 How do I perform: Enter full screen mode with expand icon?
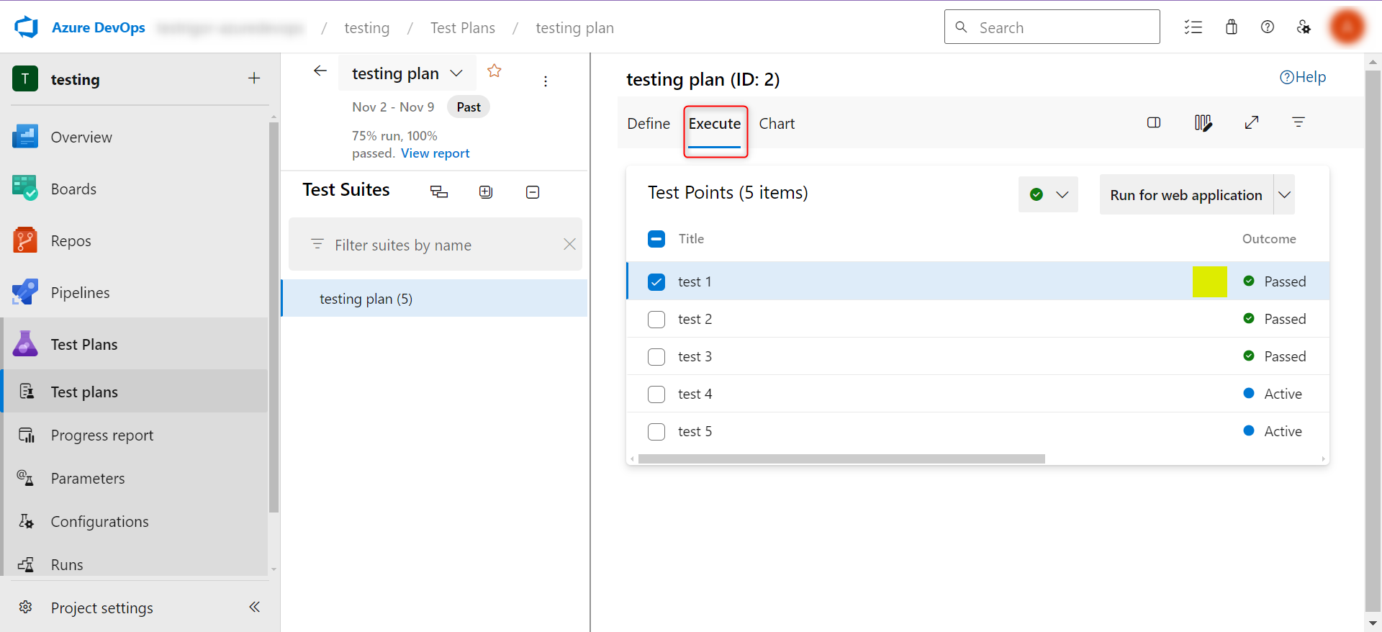(x=1251, y=123)
